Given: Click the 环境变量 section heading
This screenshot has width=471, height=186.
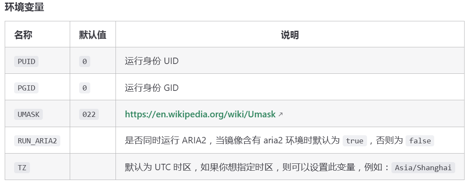Looking at the screenshot, I should point(24,7).
